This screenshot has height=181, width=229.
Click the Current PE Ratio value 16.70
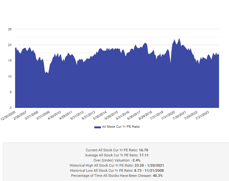tap(144, 150)
